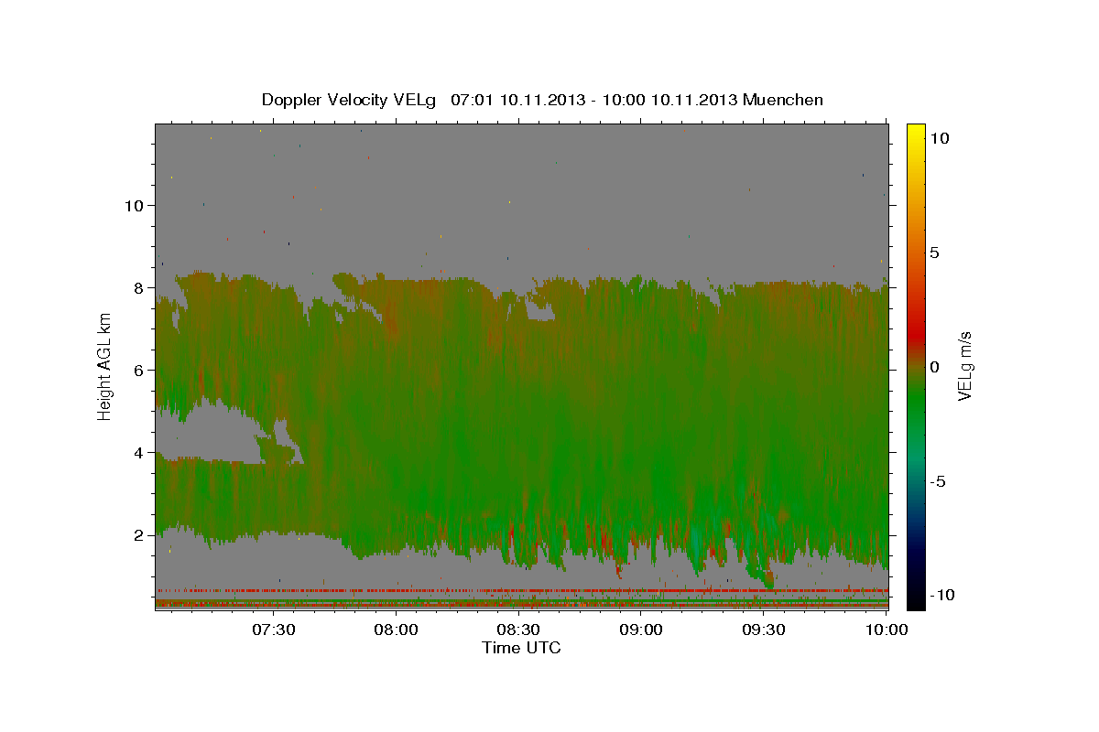Click the height axis label 4
The height and width of the screenshot is (732, 1099).
point(136,452)
